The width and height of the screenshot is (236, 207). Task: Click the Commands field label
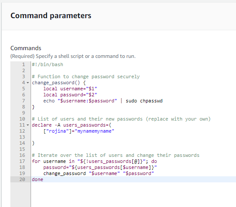tap(26, 48)
